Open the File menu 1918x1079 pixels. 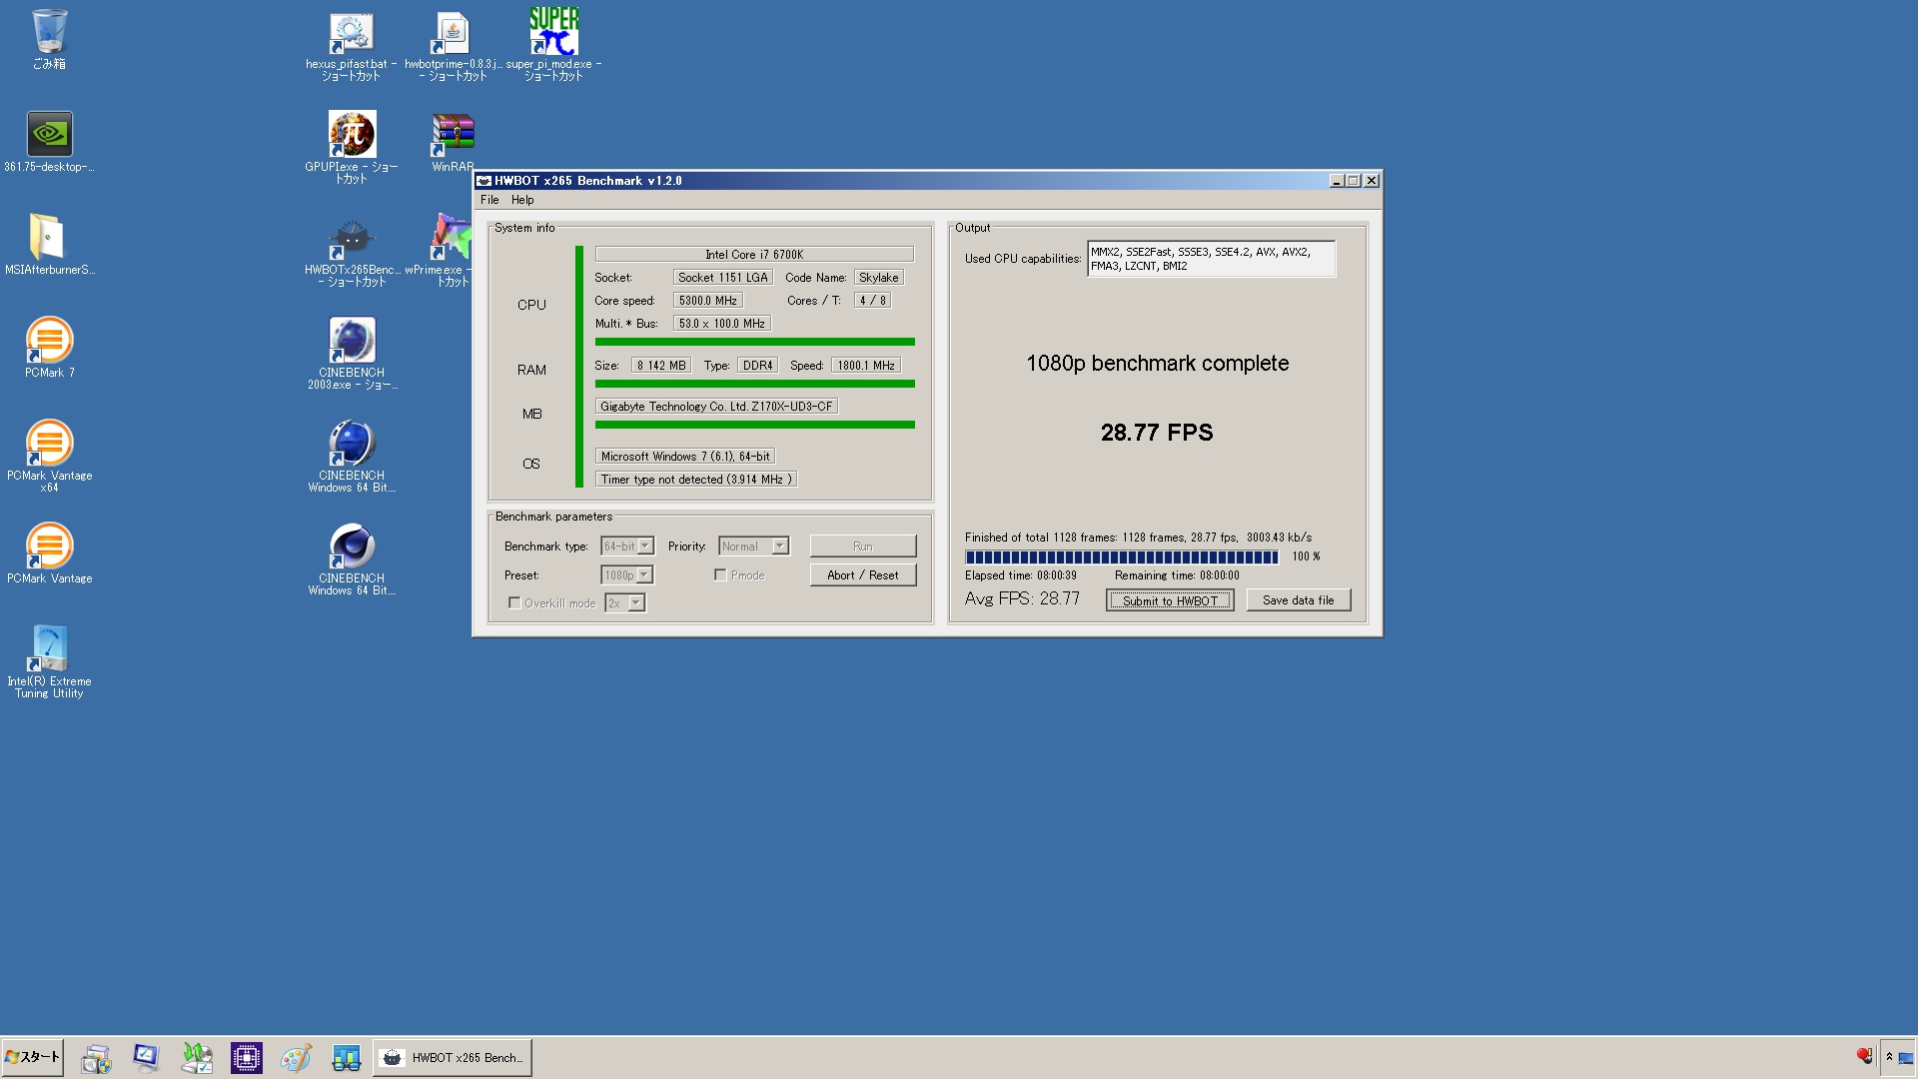click(489, 200)
